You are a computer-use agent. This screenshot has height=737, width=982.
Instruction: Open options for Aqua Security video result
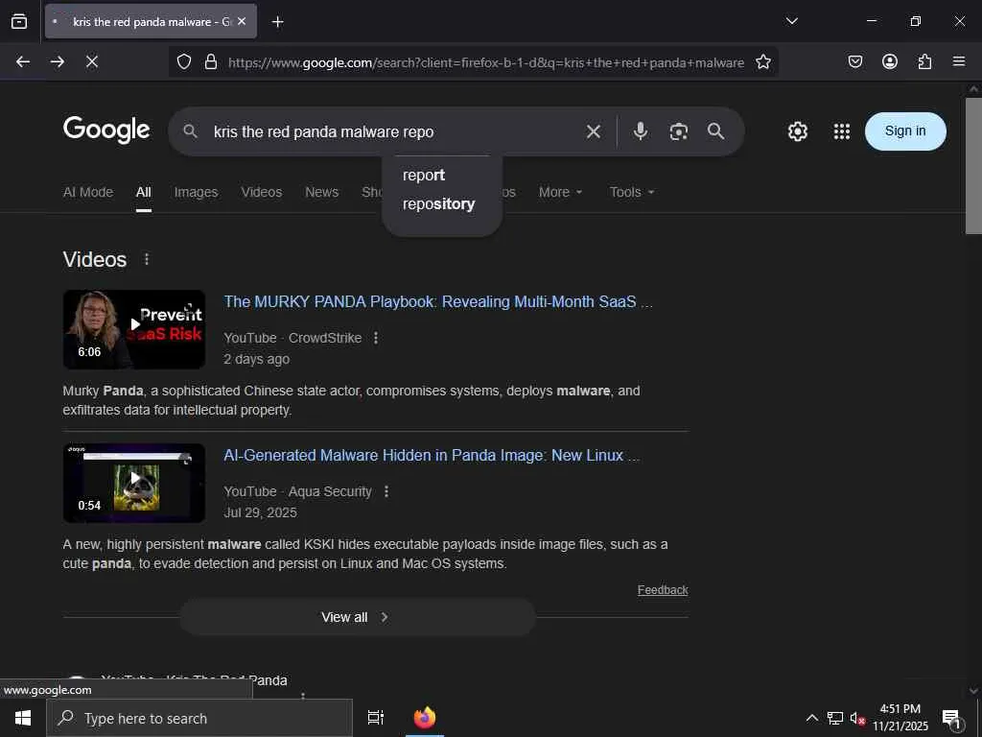[386, 491]
